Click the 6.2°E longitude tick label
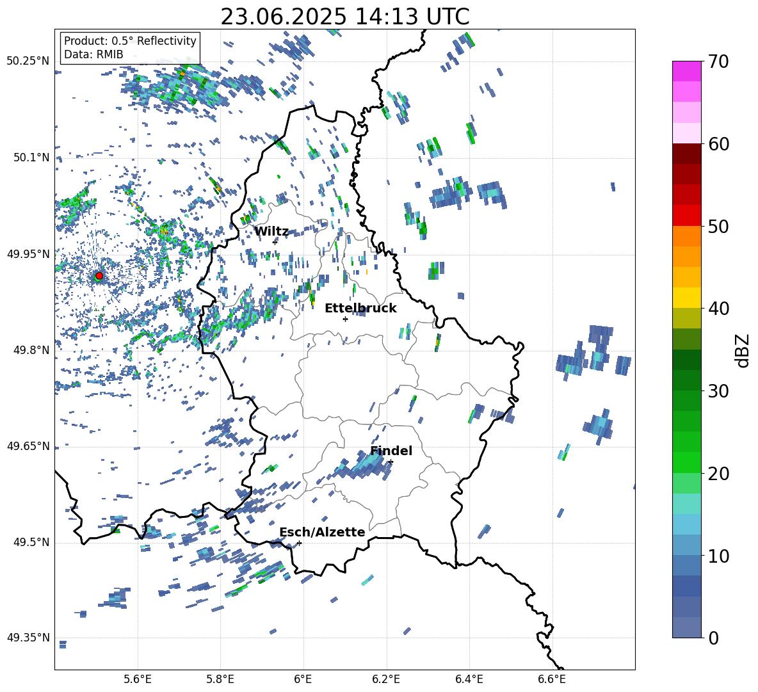The width and height of the screenshot is (758, 692). (386, 679)
